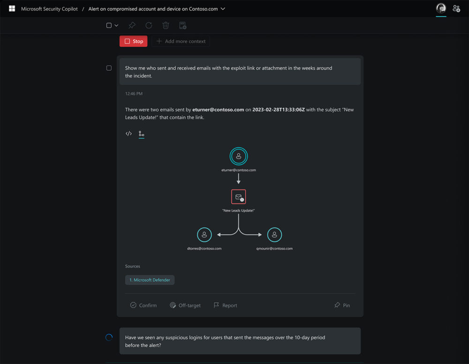
Task: Expand the session title dropdown chevron
Action: [223, 8]
